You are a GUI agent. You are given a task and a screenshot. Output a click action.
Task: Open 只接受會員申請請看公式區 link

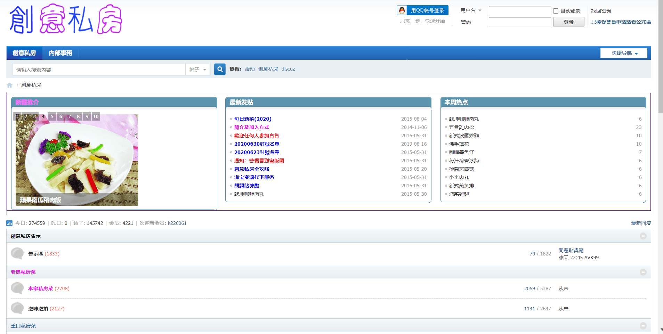(x=621, y=22)
